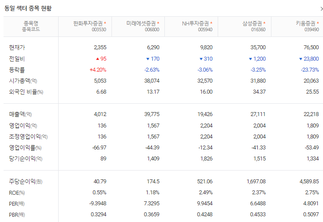Viewport: 323px width, 222px height.
Task: Click the current price 6,290
Action: coord(153,47)
